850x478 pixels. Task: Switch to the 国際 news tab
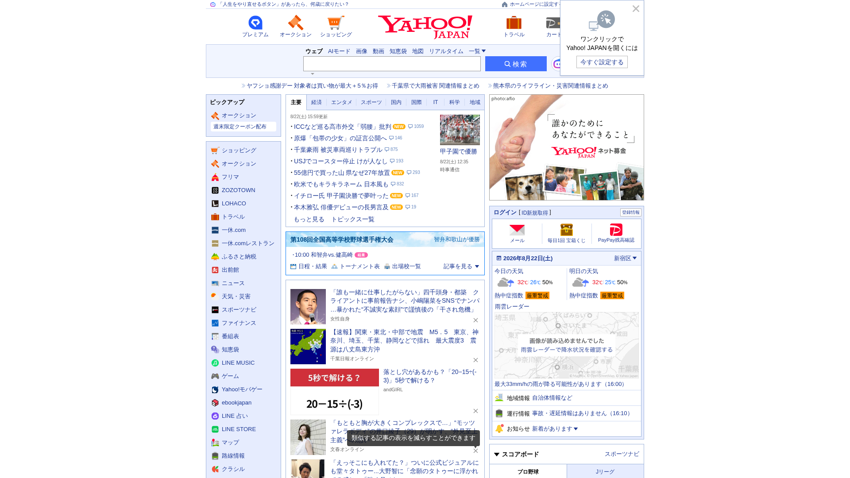pyautogui.click(x=417, y=102)
